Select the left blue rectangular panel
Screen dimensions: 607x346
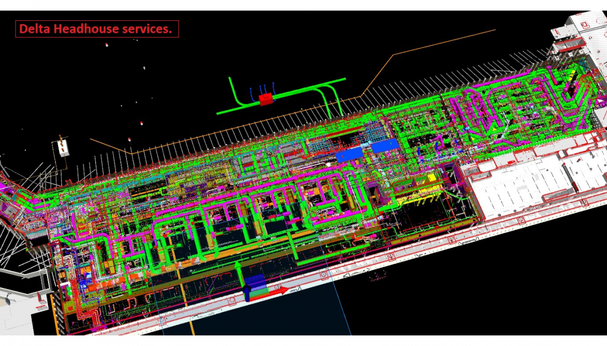(350, 154)
